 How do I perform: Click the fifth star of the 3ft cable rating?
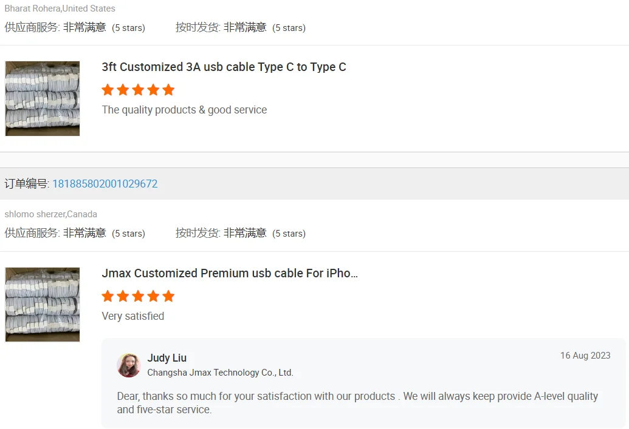[x=168, y=90]
